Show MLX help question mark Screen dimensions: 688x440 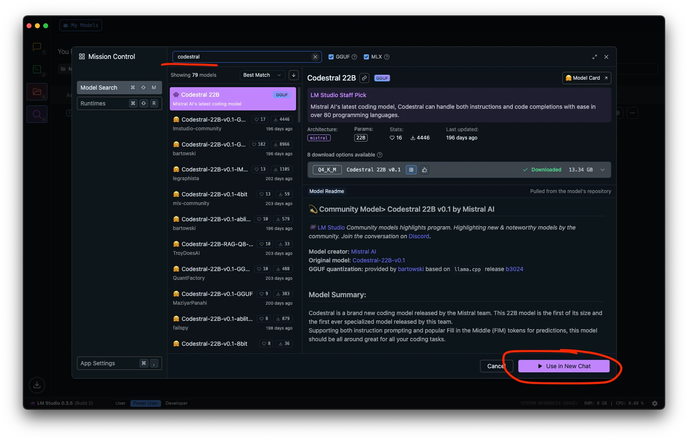point(387,57)
